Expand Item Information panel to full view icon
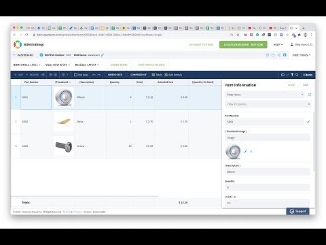Viewport: 326px width, 245px height. click(310, 95)
